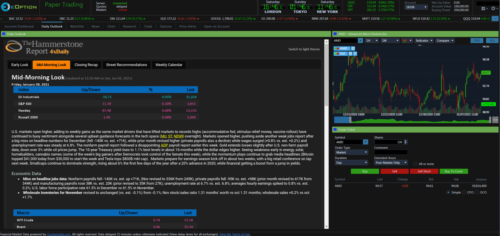The image size is (500, 236).
Task: Click the chart's left-edge collapse handle
Action: 333,84
